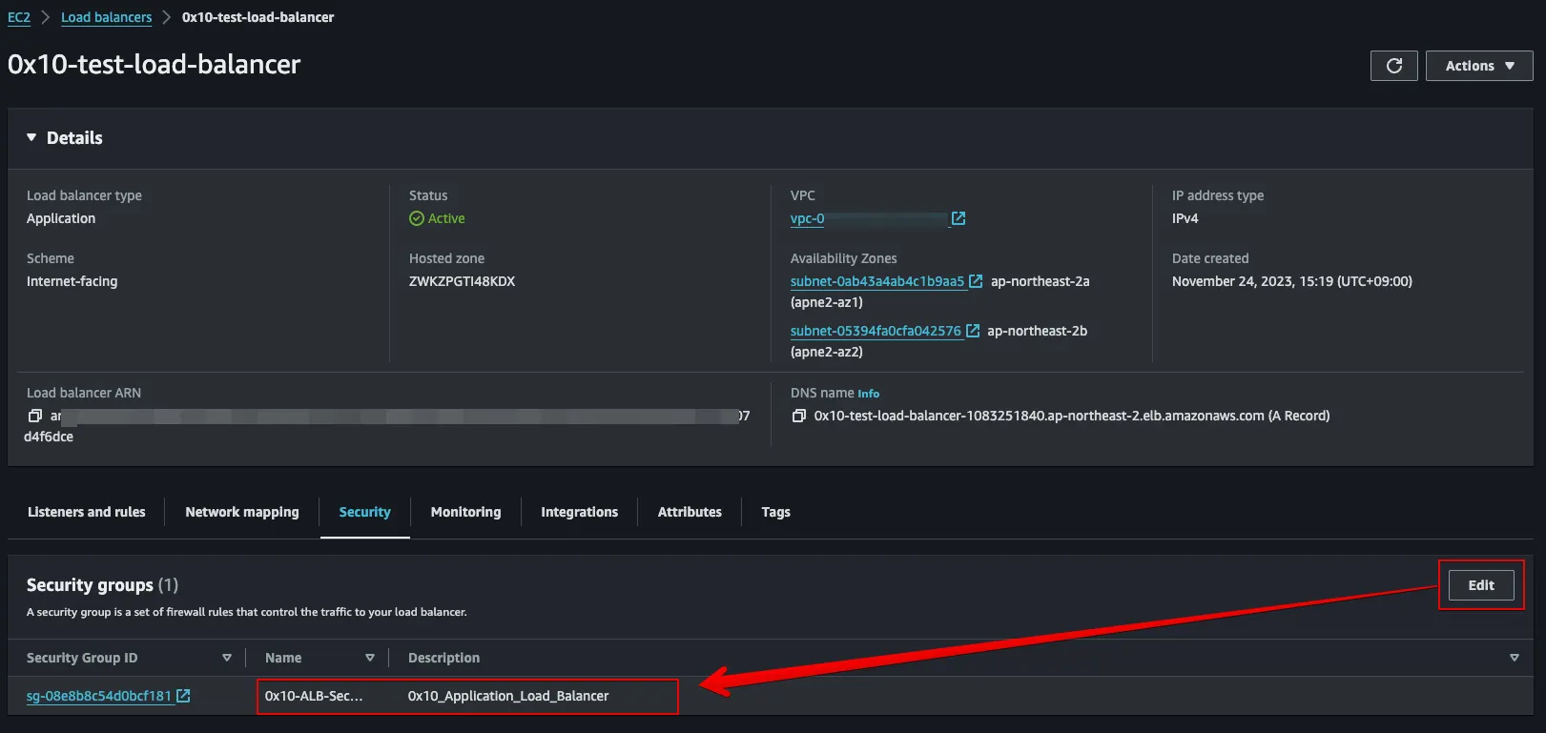
Task: Click the refresh icon button
Action: coord(1393,66)
